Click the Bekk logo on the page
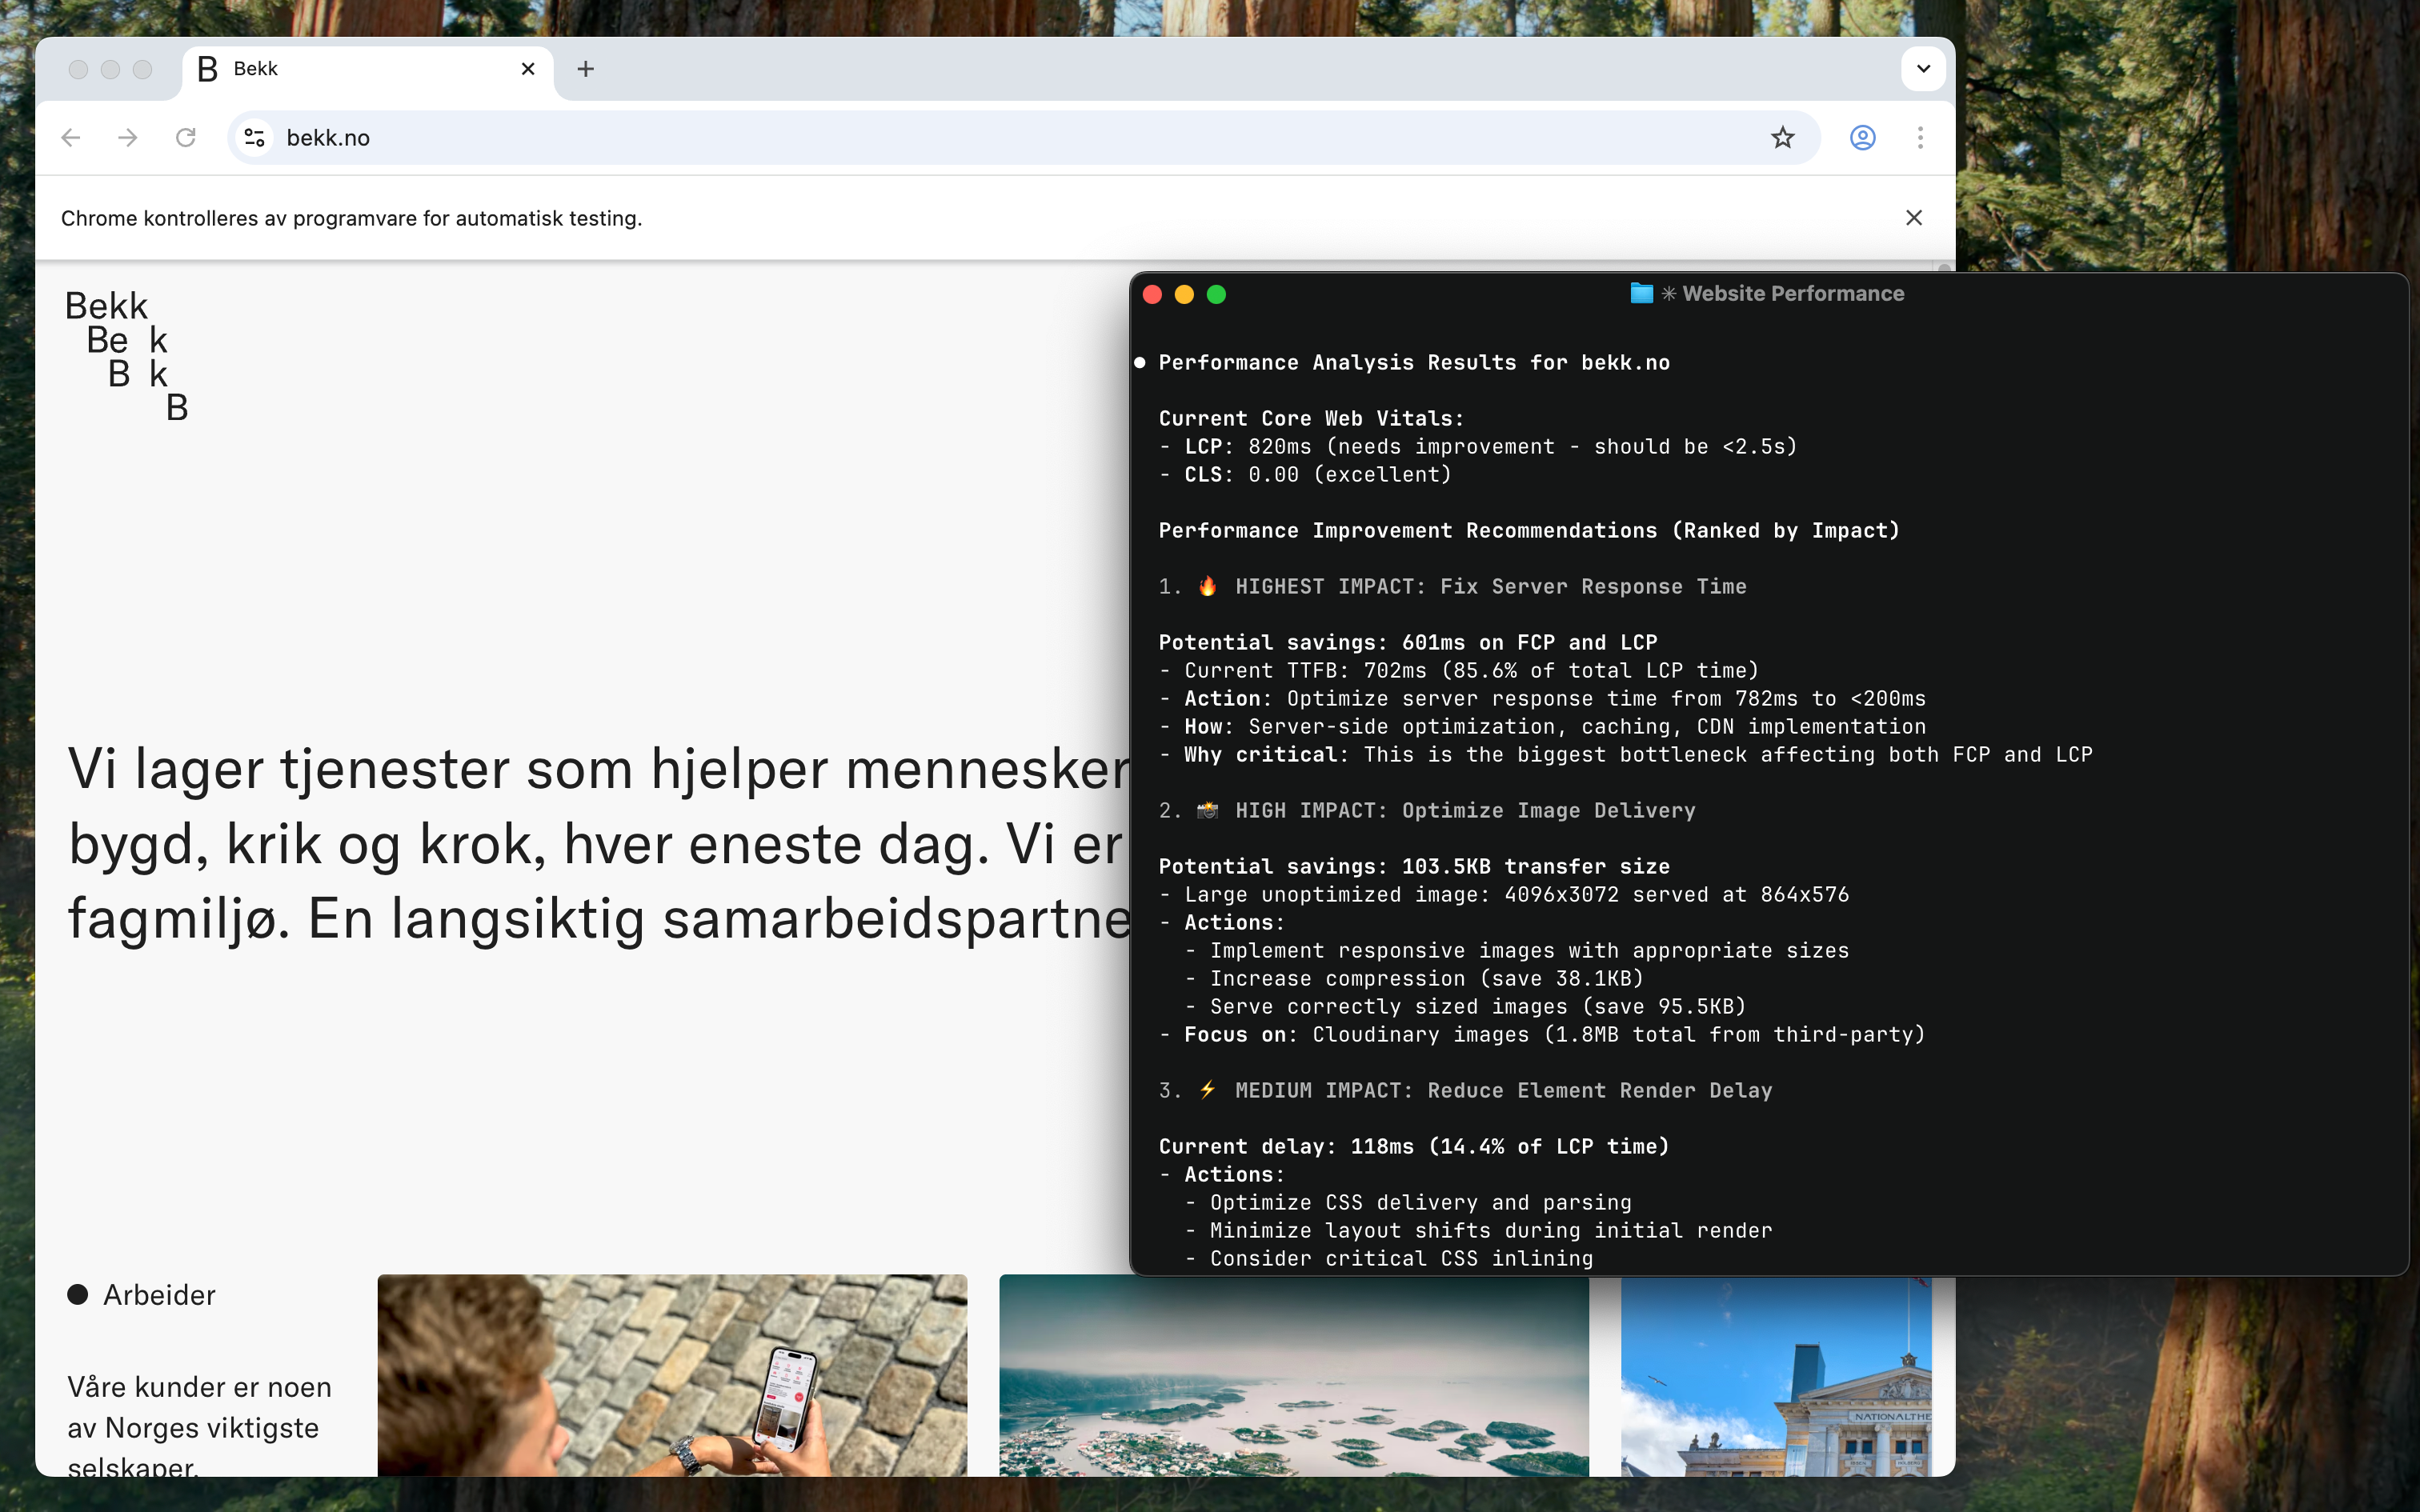This screenshot has height=1512, width=2420. pyautogui.click(x=127, y=355)
